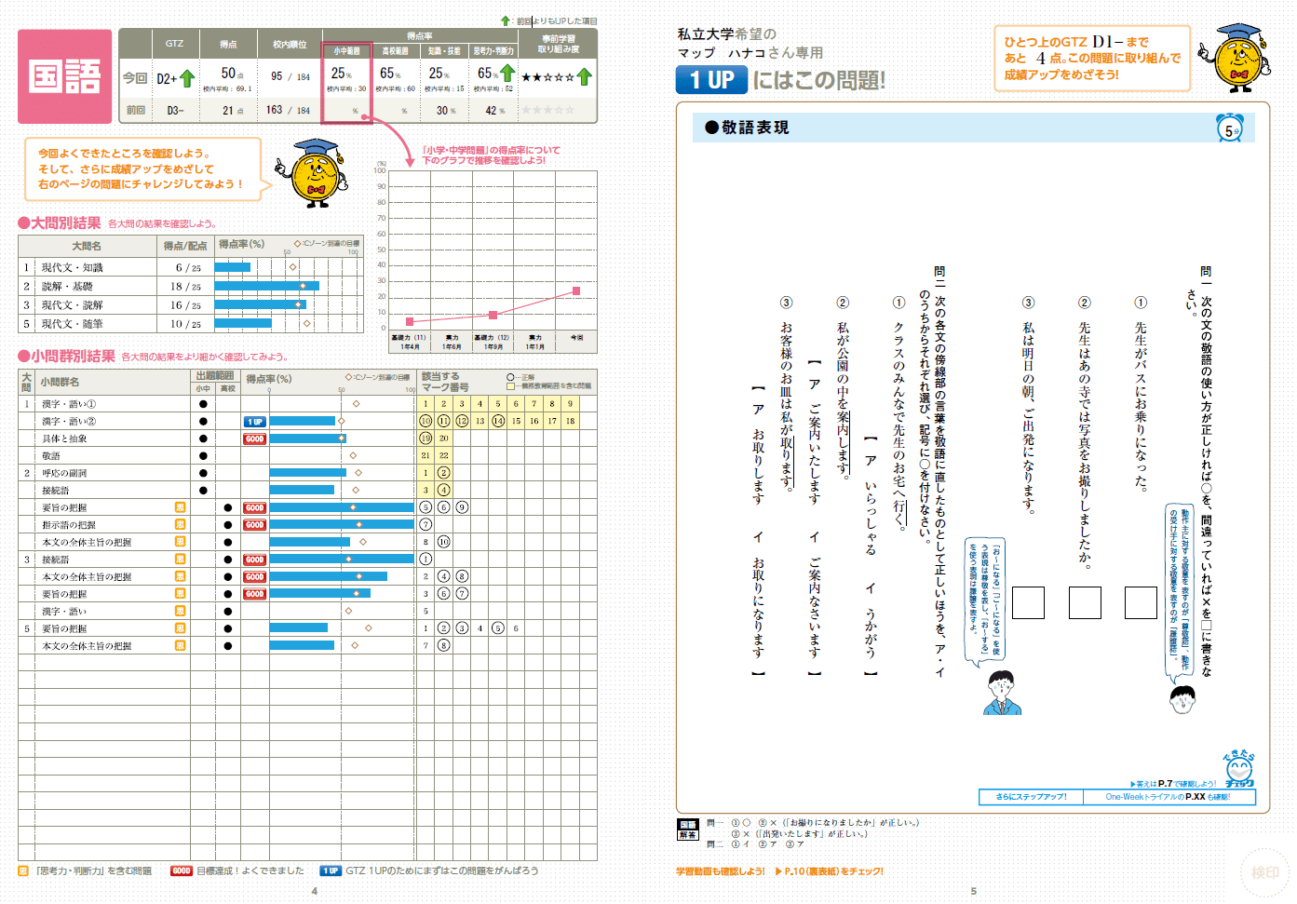1297x904 pixels.
Task: Click the さらにステップアップ! box
Action: click(1031, 797)
